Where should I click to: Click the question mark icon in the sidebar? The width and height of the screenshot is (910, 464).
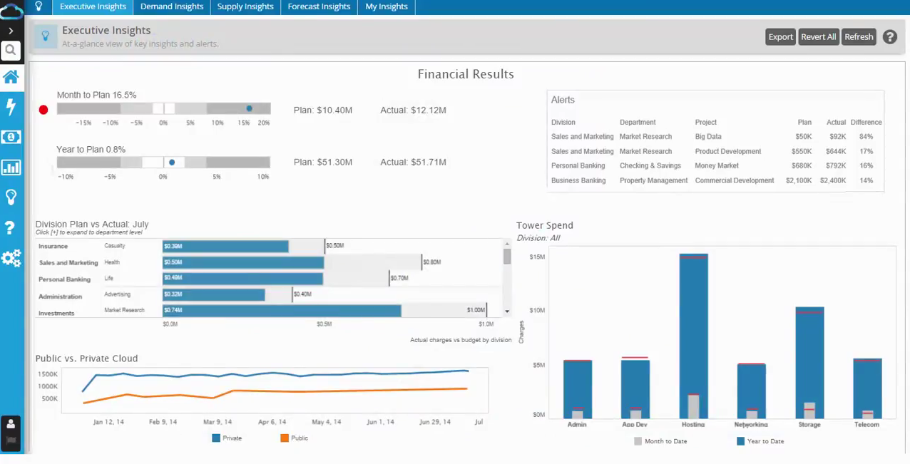pyautogui.click(x=11, y=228)
